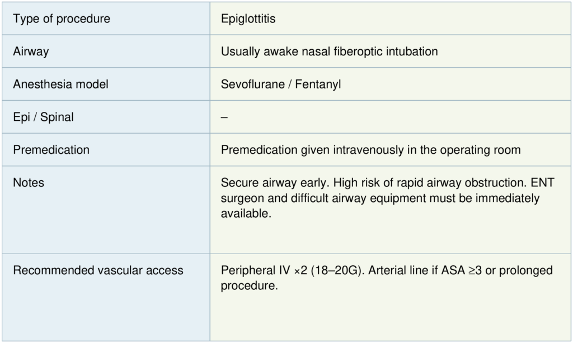Click the "Arterial line if ASA ≥3" text
Image resolution: width=573 pixels, height=343 pixels.
[420, 271]
